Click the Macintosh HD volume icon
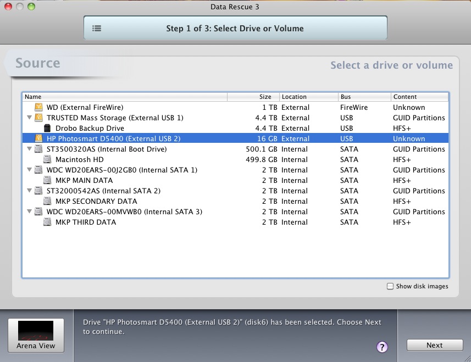 [x=47, y=159]
